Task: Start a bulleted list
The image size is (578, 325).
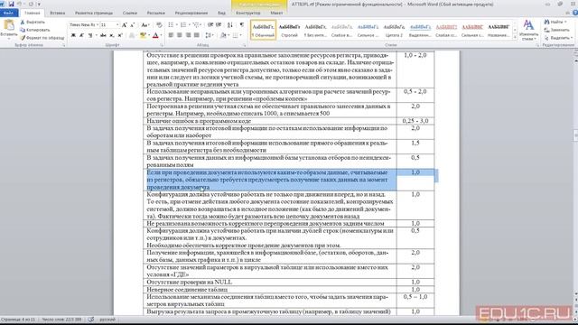Action: click(172, 24)
